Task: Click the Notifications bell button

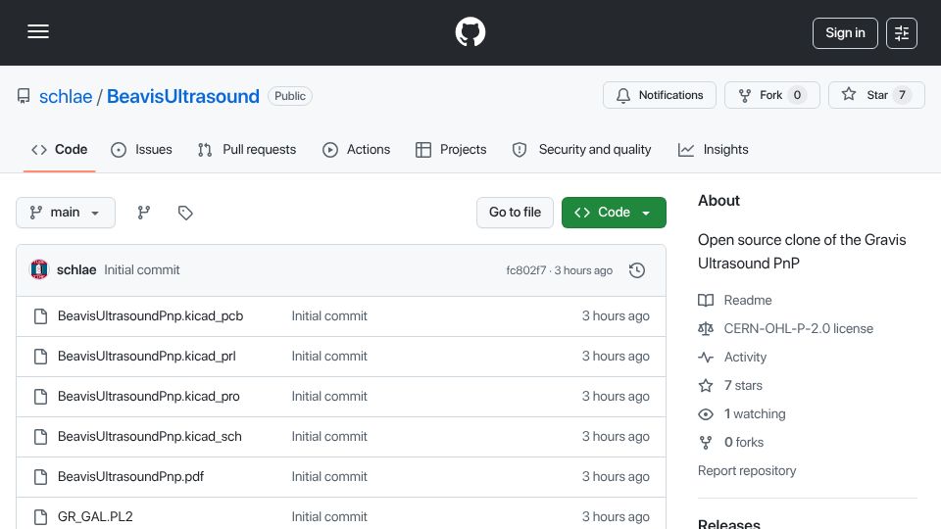Action: [660, 95]
